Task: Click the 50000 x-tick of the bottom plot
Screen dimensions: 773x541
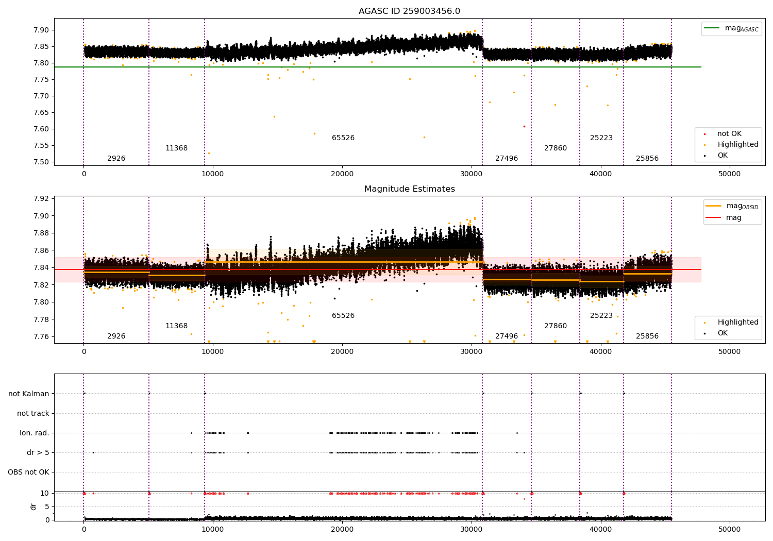Action: (730, 529)
